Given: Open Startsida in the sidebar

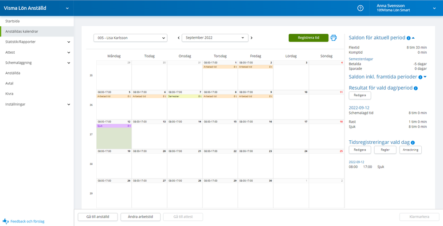Looking at the screenshot, I should pyautogui.click(x=12, y=21).
